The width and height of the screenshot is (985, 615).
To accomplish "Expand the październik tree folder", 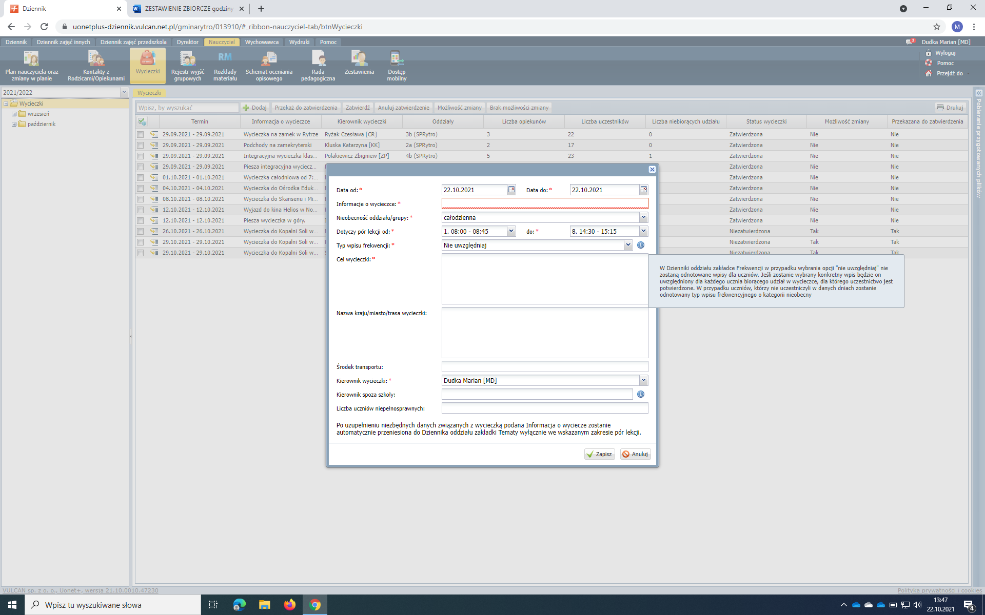I will coord(14,124).
